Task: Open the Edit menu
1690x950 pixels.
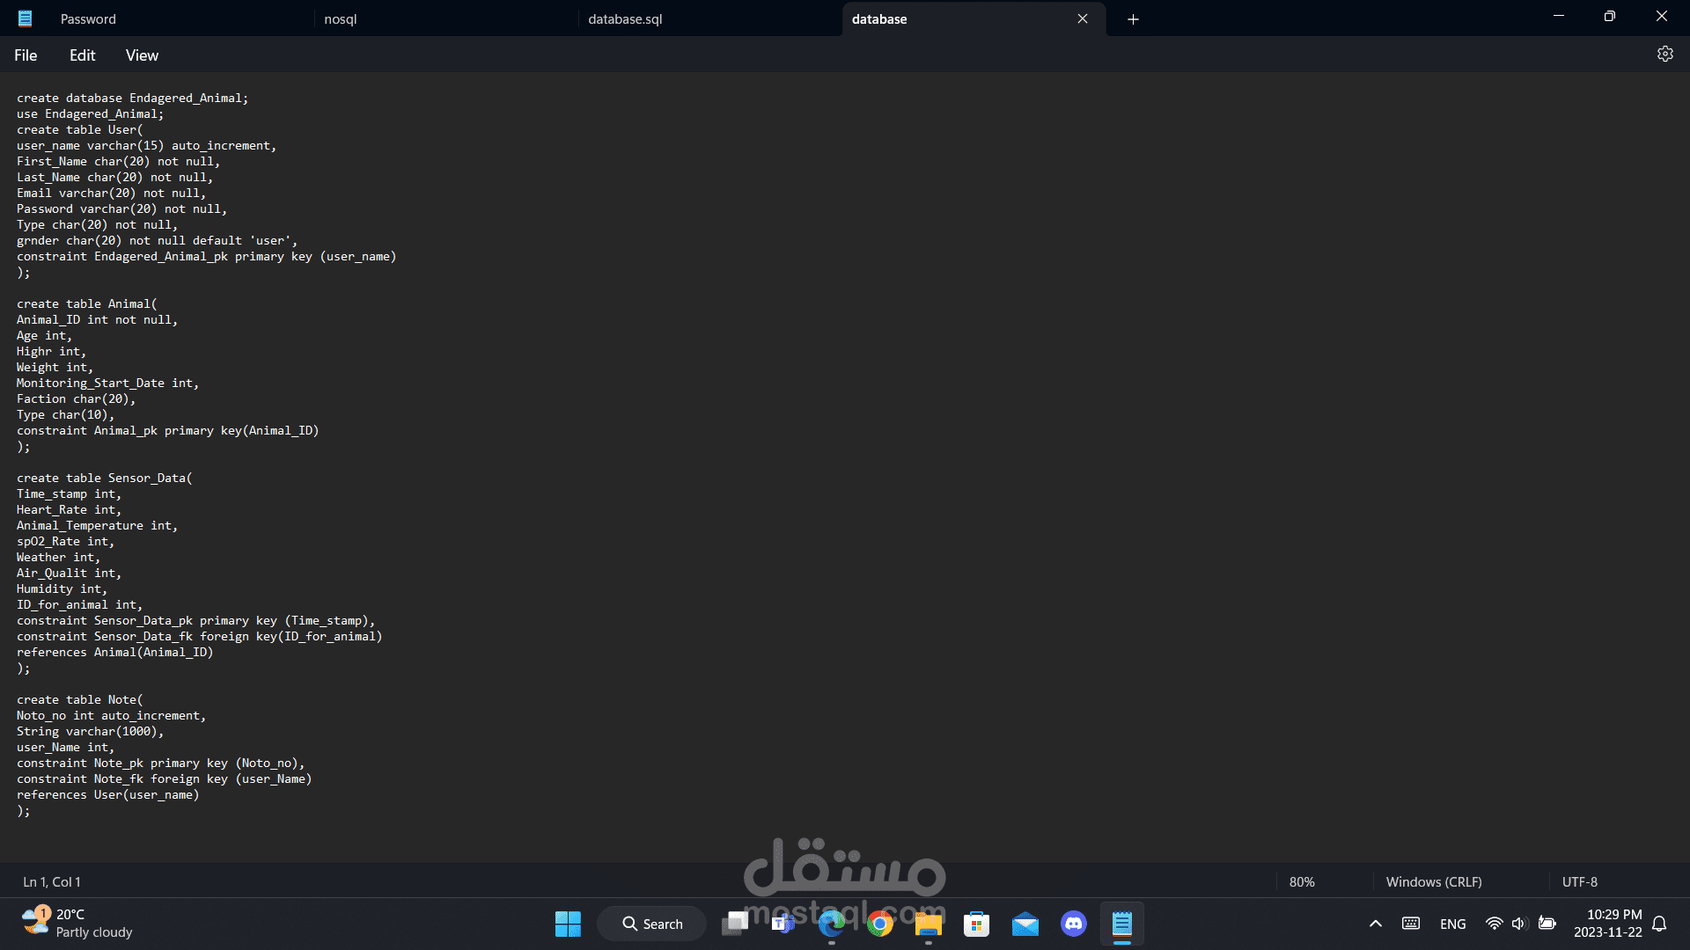Action: click(82, 55)
